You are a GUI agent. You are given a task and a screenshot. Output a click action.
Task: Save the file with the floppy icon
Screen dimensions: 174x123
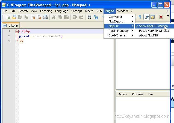pyautogui.click(x=20, y=17)
